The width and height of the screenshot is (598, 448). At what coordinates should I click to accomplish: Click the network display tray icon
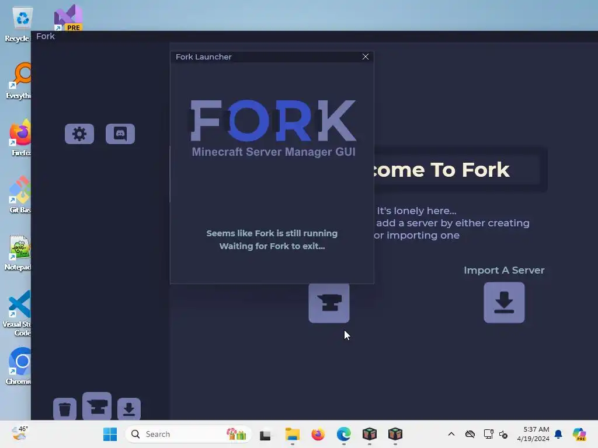point(488,434)
